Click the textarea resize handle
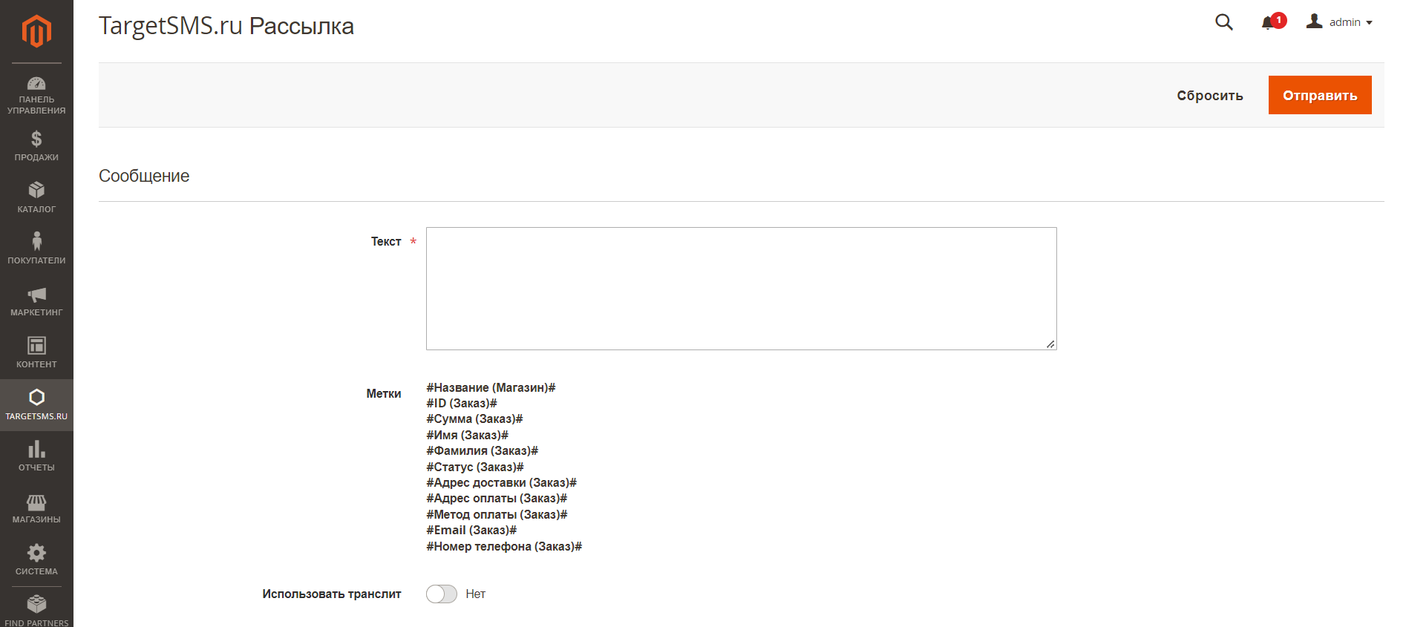Screen dimensions: 1406x627 [x=1050, y=344]
